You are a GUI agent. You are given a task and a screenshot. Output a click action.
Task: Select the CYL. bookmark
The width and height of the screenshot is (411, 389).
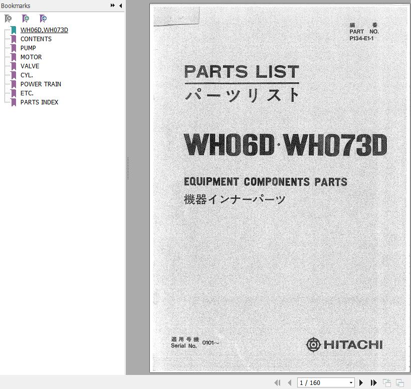tap(27, 75)
